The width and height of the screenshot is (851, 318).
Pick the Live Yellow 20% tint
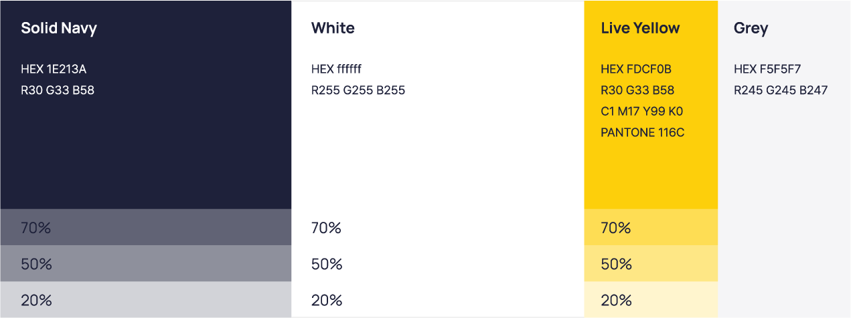(x=651, y=299)
